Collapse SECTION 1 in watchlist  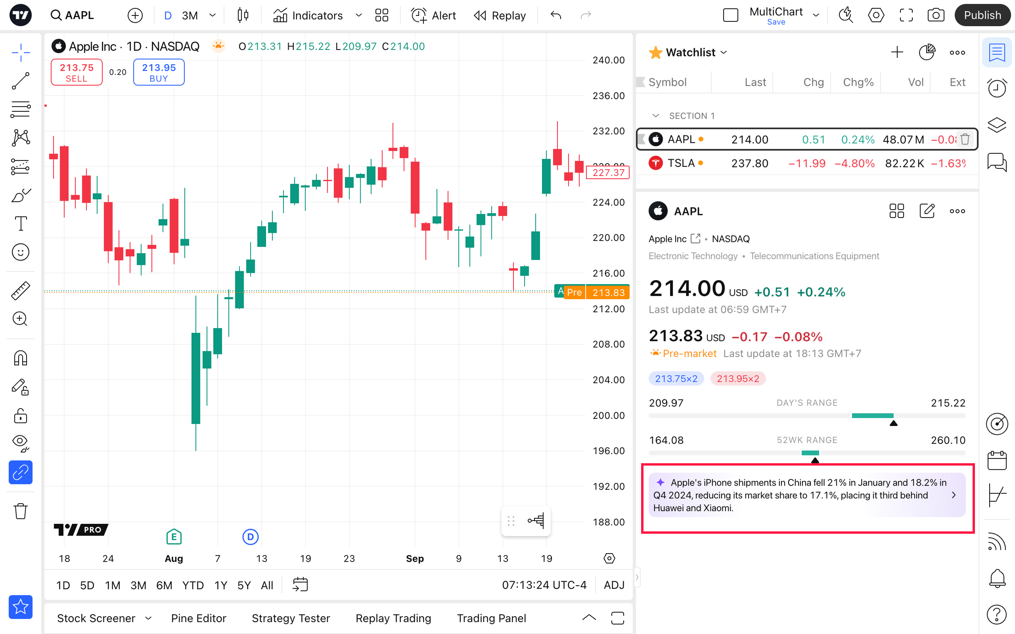655,116
